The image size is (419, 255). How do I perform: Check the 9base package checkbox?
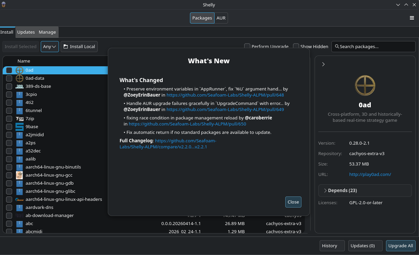point(9,127)
